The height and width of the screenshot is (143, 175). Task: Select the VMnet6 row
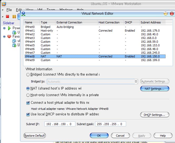pos(95,49)
